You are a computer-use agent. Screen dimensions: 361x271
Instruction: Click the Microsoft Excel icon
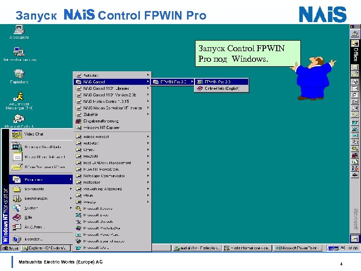tap(79, 215)
